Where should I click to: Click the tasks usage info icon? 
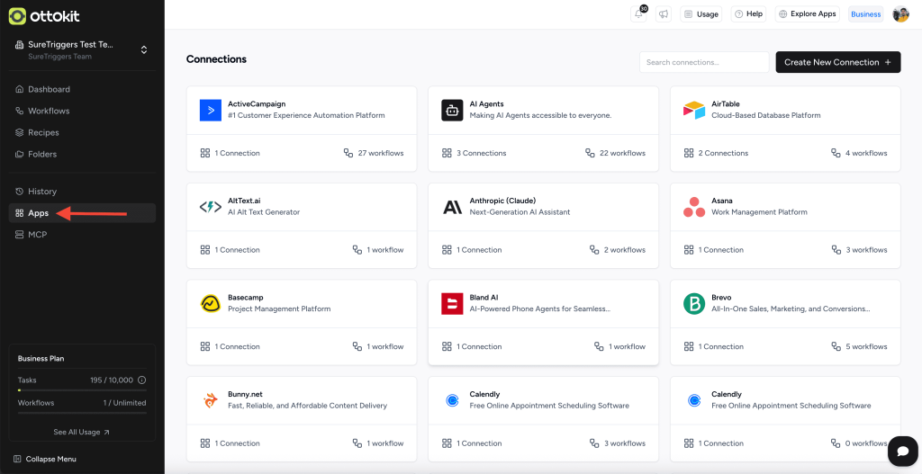pyautogui.click(x=141, y=380)
